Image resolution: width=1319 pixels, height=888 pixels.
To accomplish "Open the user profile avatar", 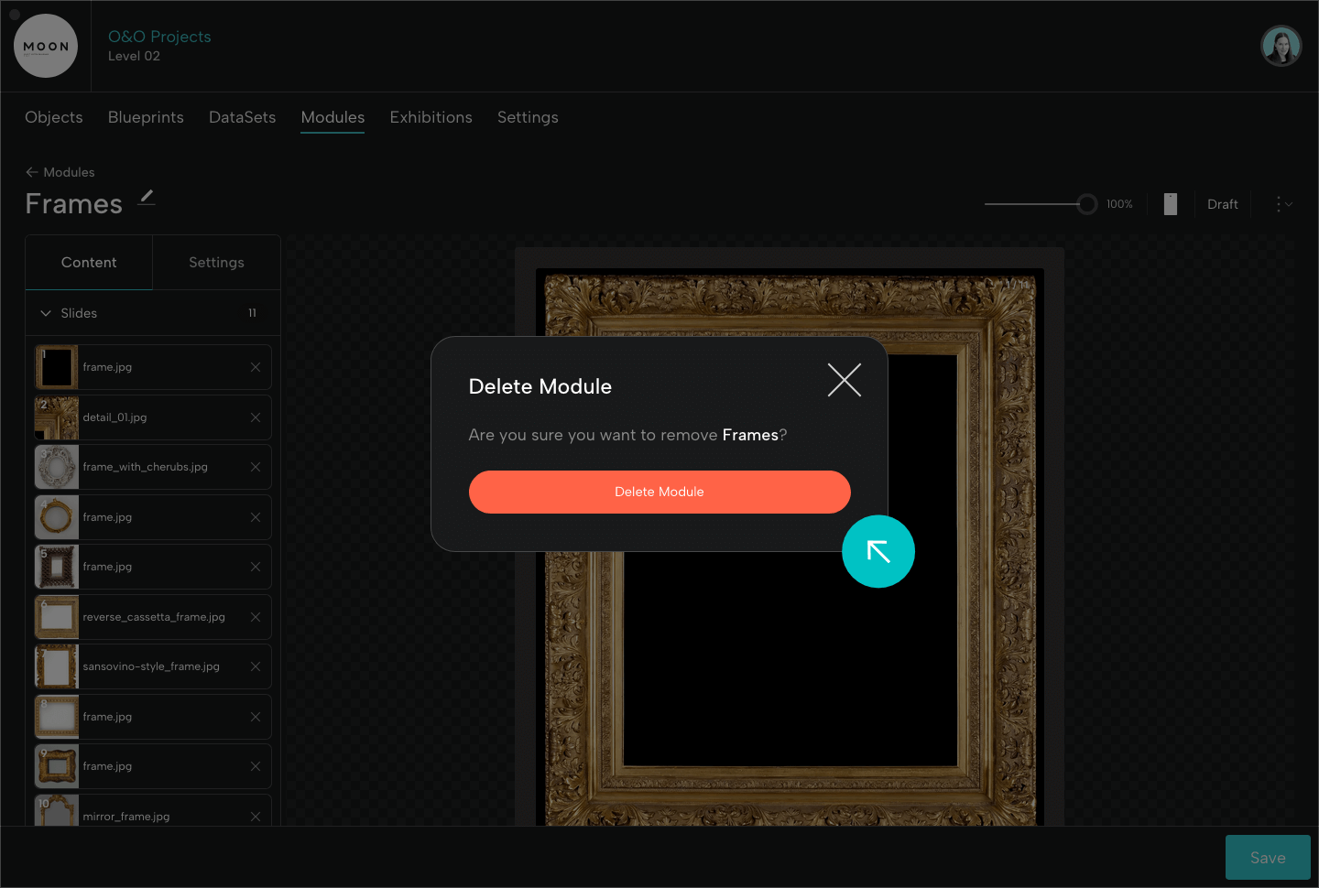I will [x=1281, y=46].
